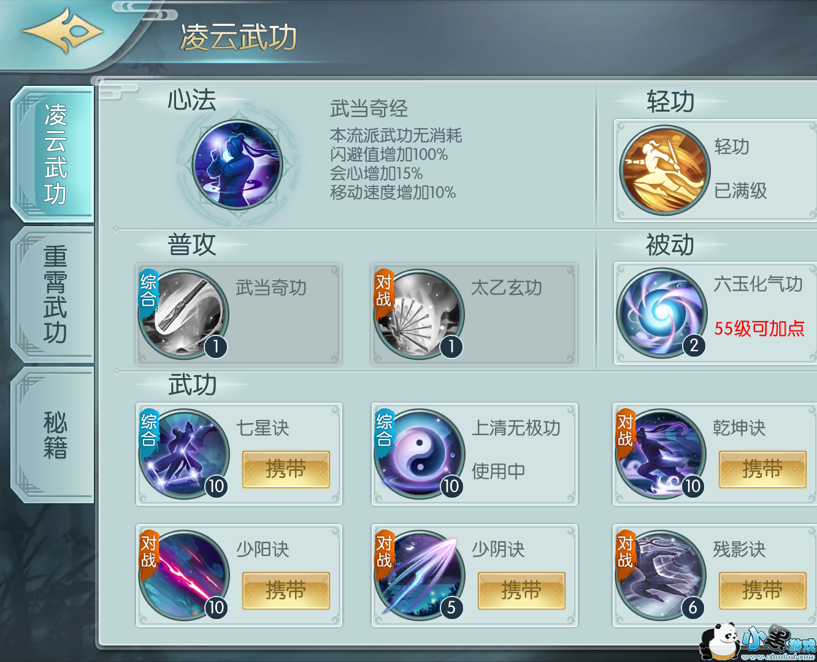Select the 少阳诀 red slash icon
This screenshot has height=662, width=817.
point(184,575)
